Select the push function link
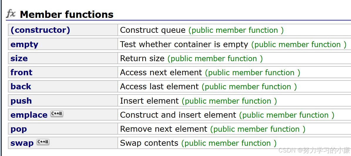The image size is (351, 156). (x=21, y=101)
